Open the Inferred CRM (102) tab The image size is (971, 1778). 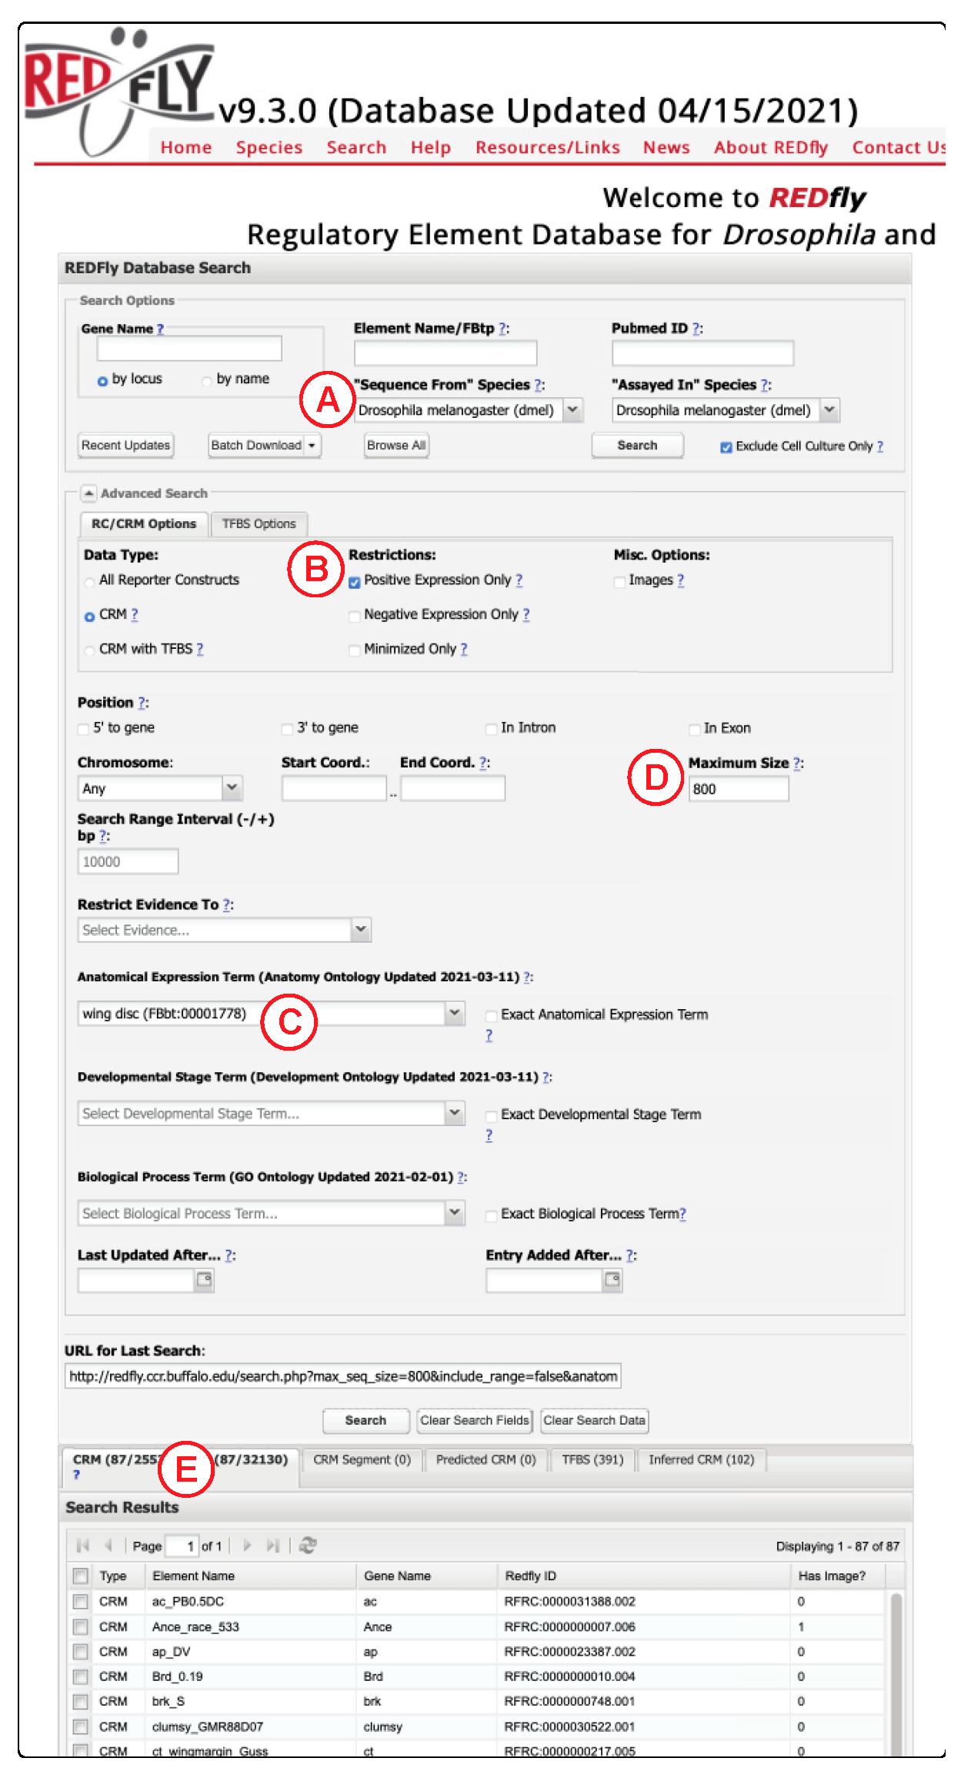coord(701,1460)
